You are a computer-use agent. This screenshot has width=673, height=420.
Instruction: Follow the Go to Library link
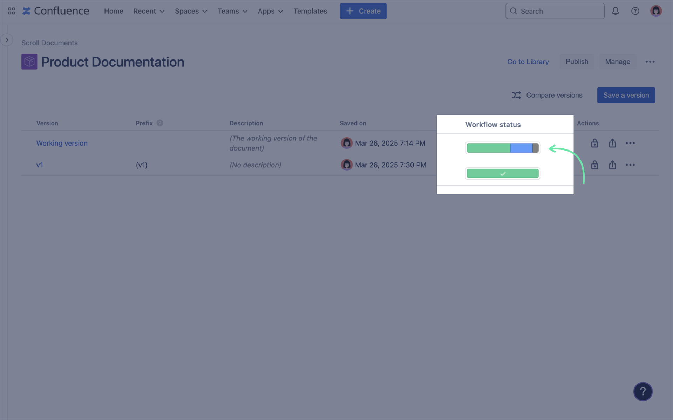528,62
